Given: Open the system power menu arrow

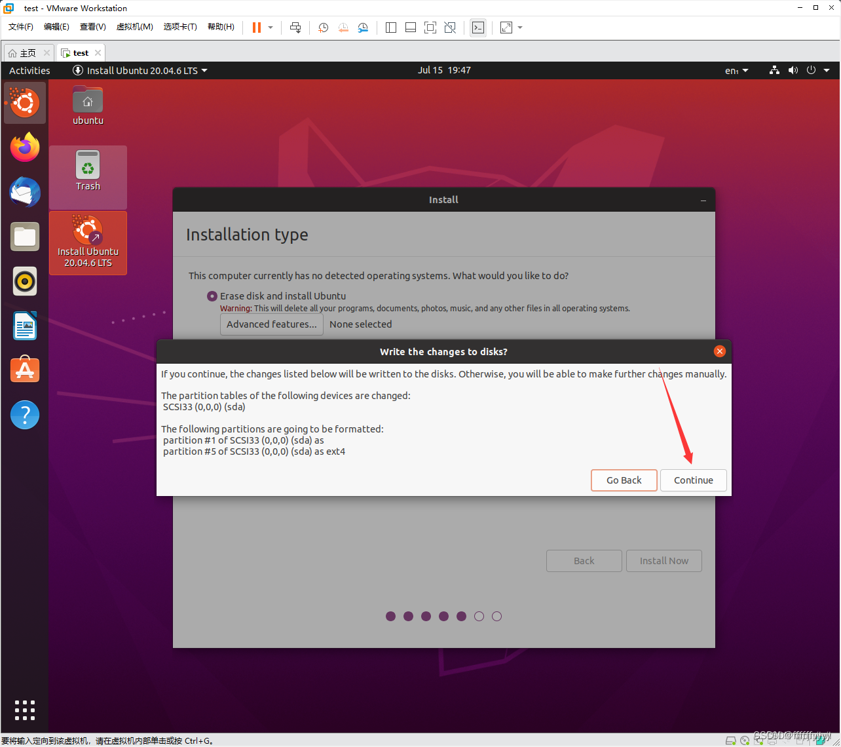Looking at the screenshot, I should click(827, 70).
